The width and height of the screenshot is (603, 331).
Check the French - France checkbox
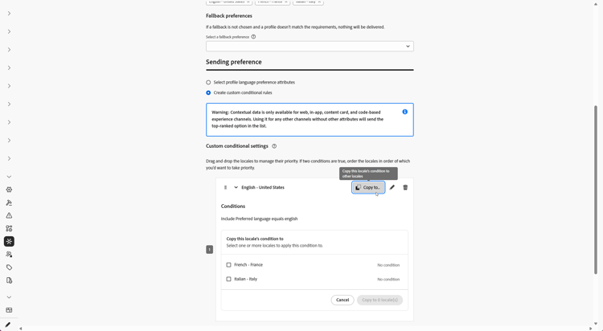[229, 265]
